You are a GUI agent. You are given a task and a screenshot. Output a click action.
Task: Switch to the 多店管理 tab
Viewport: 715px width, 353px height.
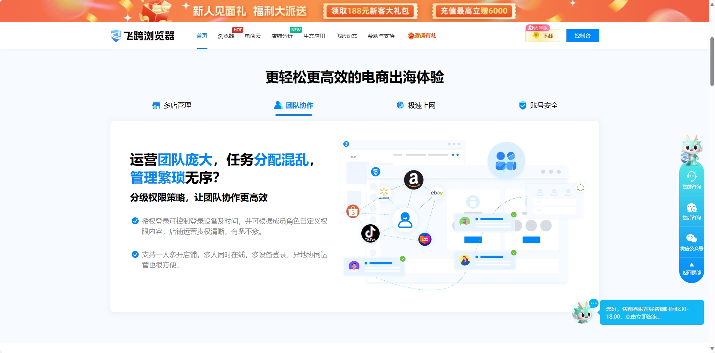click(x=171, y=105)
